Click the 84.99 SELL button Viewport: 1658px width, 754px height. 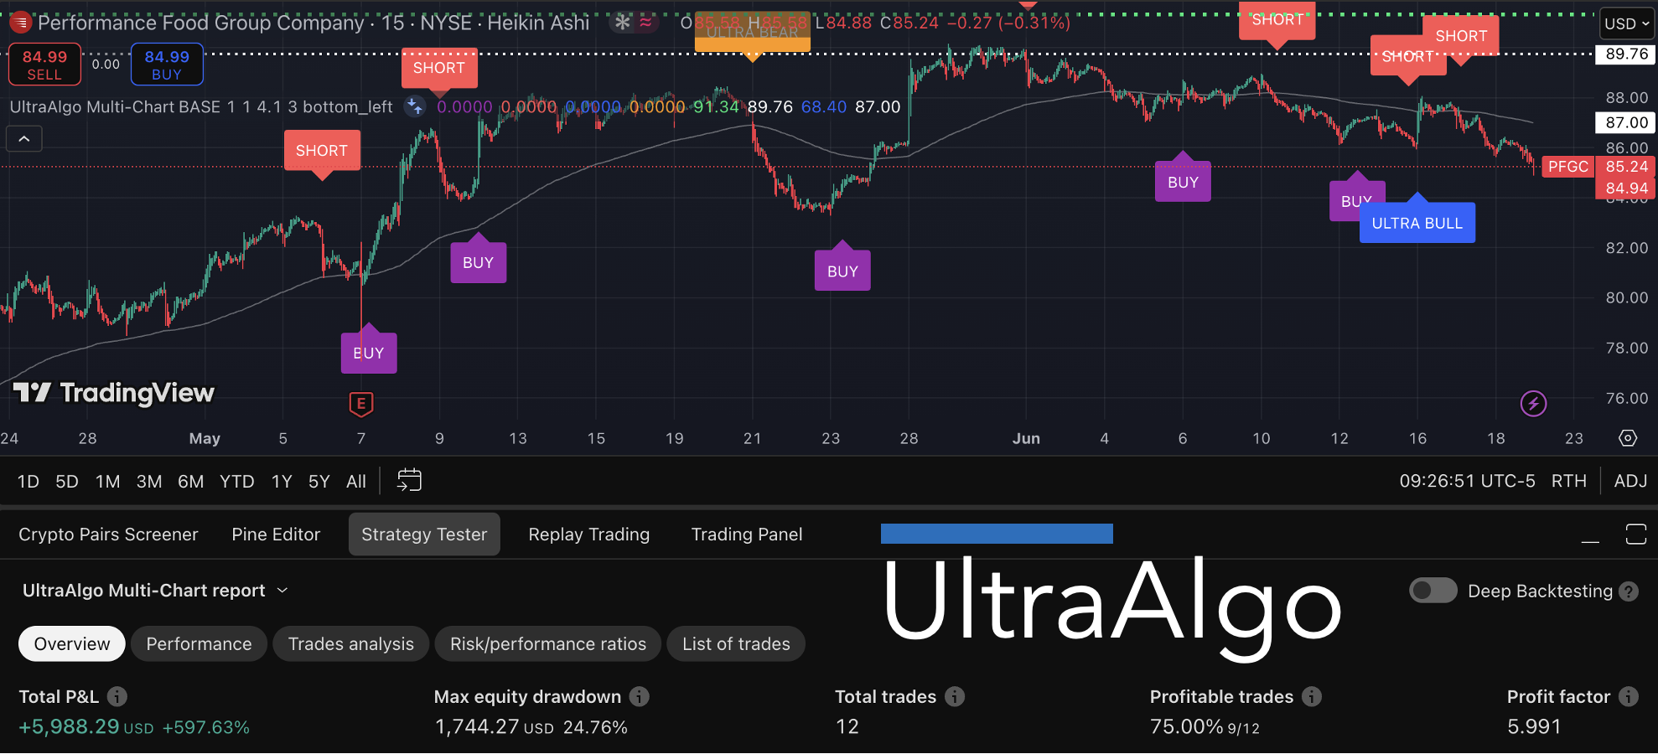44,65
